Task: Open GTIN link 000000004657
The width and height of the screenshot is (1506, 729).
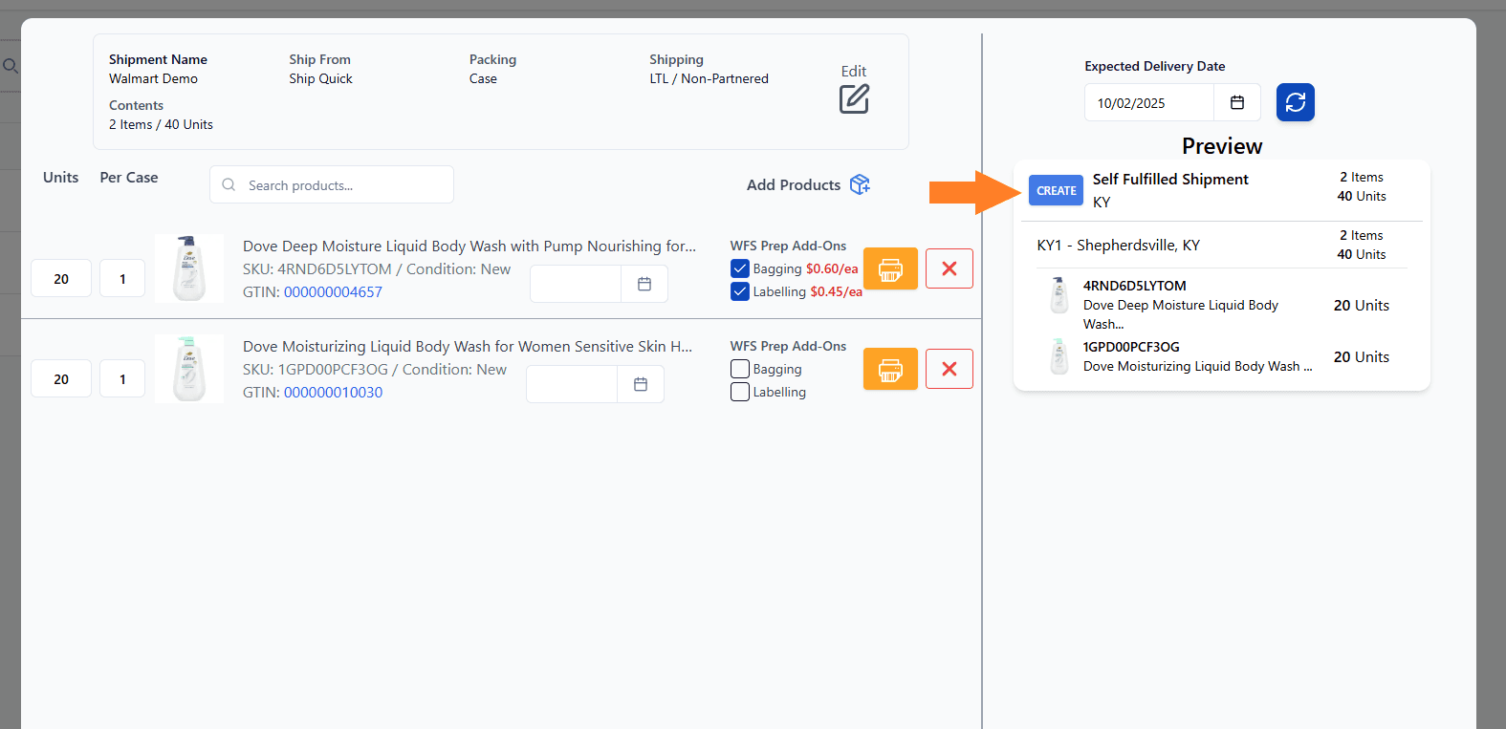Action: [333, 292]
